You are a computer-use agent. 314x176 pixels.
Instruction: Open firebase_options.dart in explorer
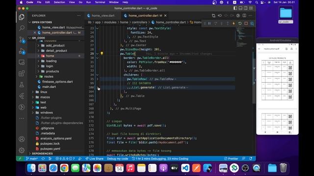[x=57, y=82]
